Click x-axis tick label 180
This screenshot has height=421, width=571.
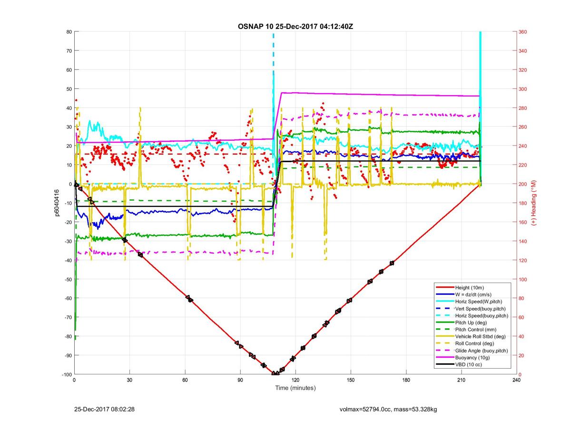coord(406,380)
